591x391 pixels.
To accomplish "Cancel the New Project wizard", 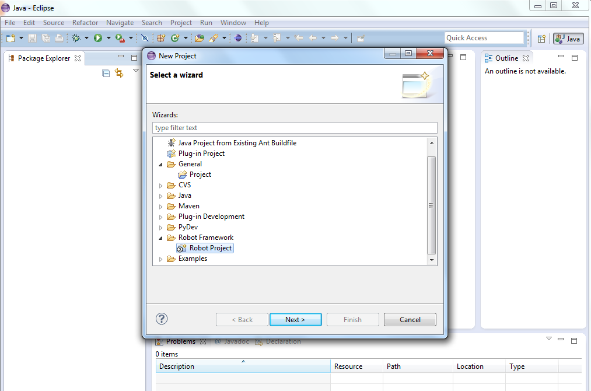I will [x=410, y=319].
